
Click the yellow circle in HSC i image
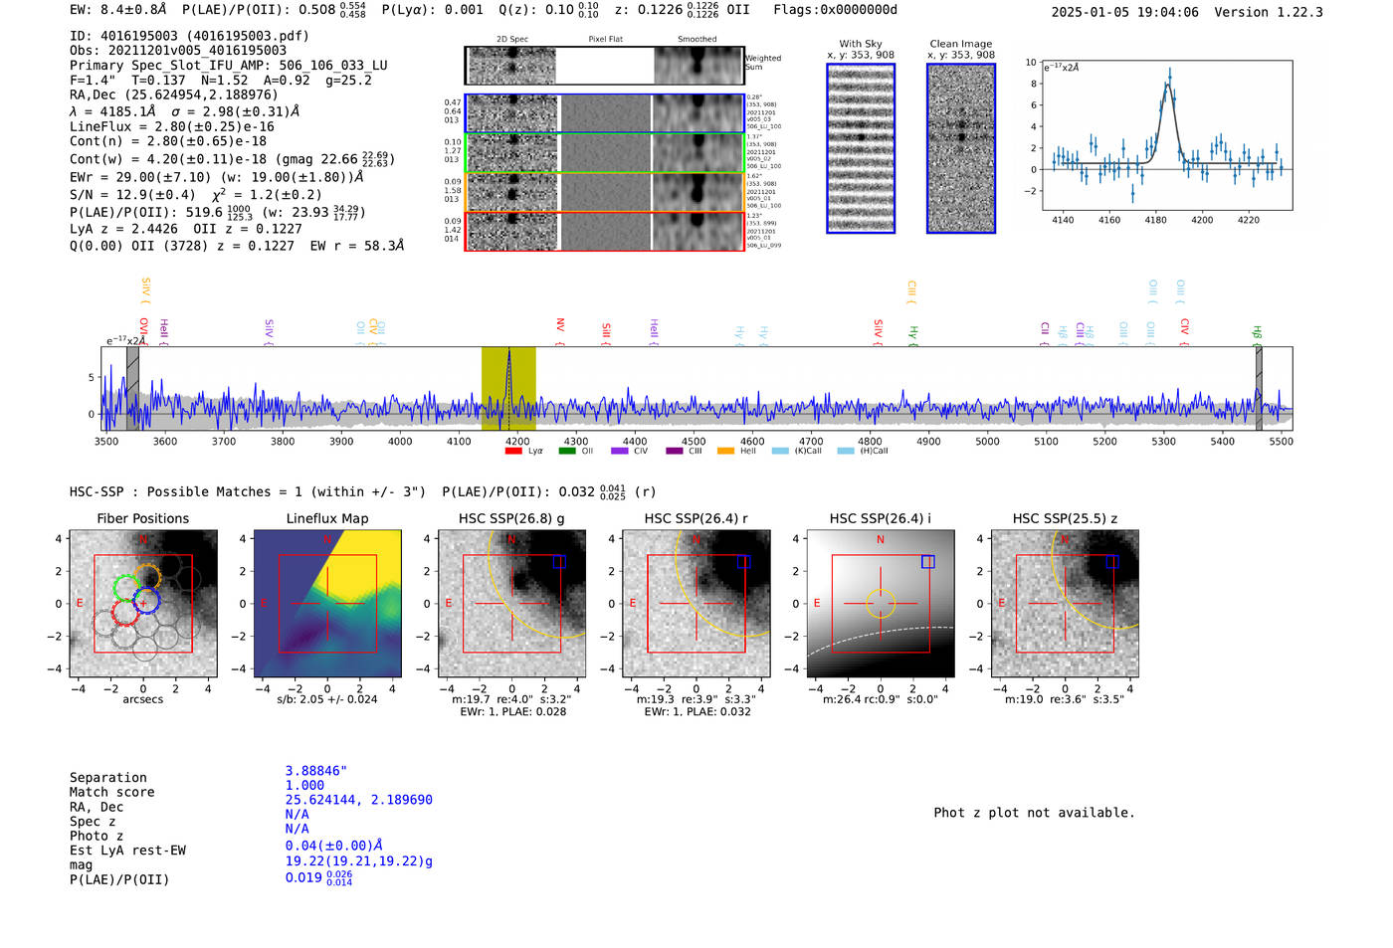pyautogui.click(x=881, y=604)
